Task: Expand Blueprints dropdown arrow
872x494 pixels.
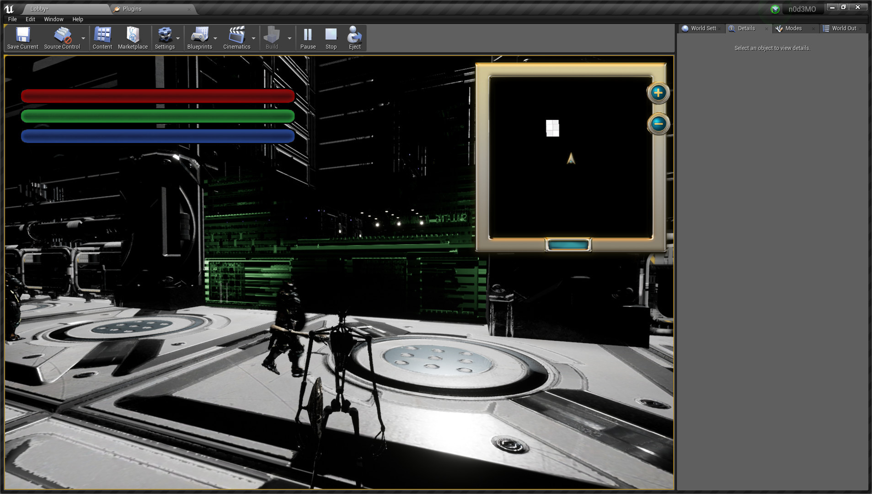Action: click(215, 38)
